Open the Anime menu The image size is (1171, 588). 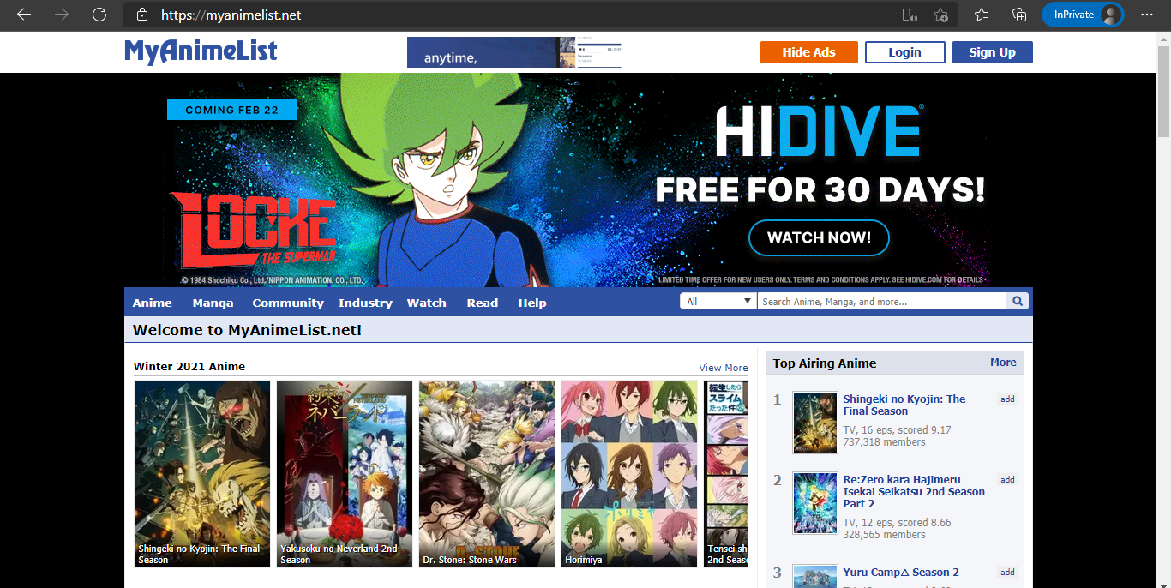tap(153, 303)
